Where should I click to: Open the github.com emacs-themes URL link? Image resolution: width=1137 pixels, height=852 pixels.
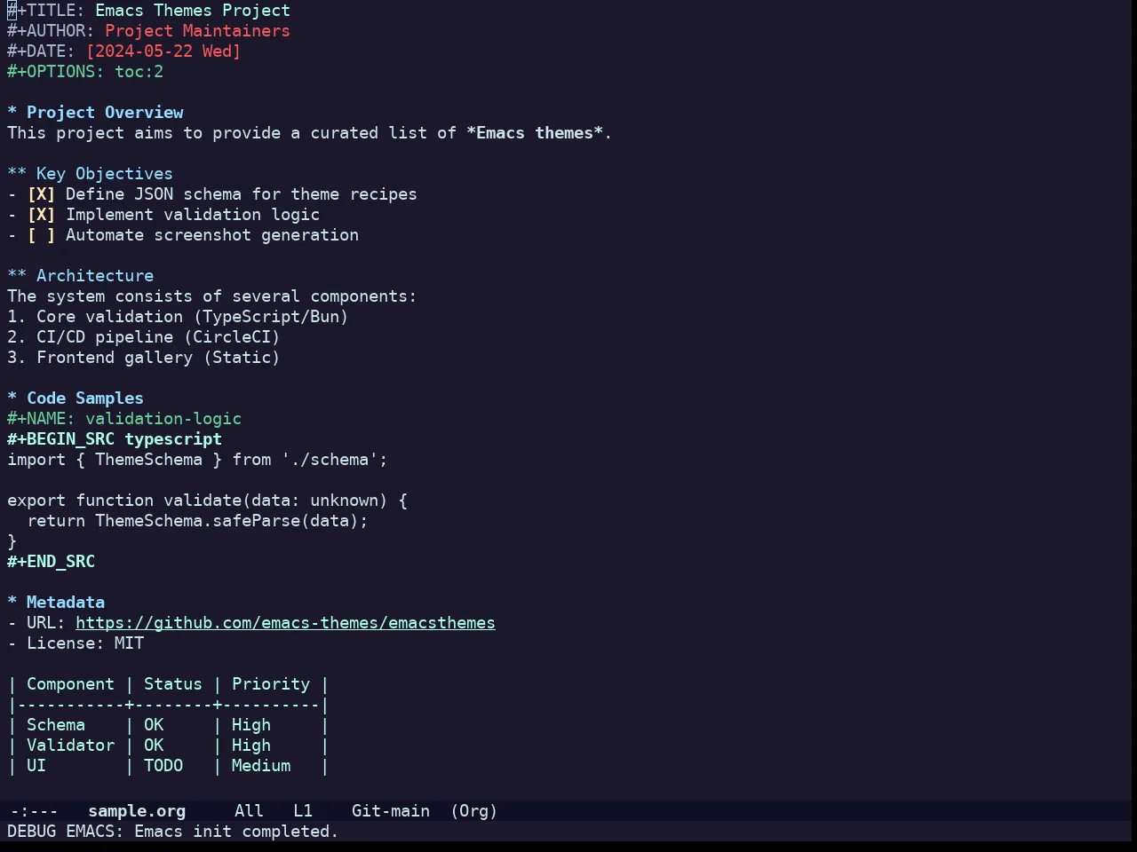click(x=285, y=623)
